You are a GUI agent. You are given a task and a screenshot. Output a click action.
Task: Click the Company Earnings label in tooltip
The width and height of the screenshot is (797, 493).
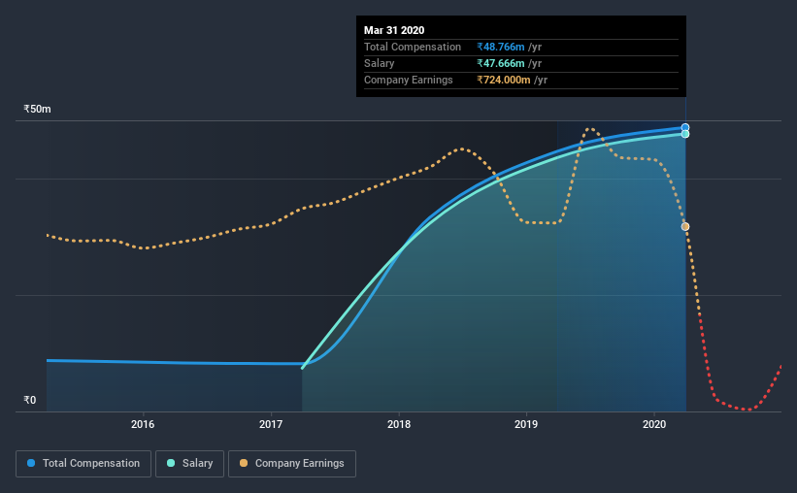pyautogui.click(x=408, y=80)
